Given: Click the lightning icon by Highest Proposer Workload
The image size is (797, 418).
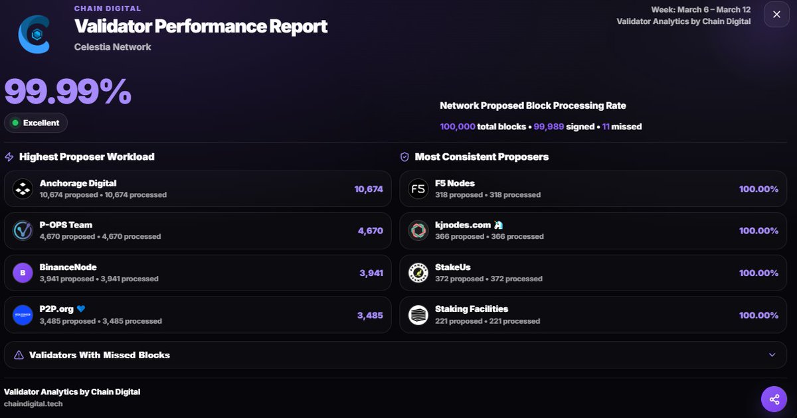Looking at the screenshot, I should click(9, 157).
